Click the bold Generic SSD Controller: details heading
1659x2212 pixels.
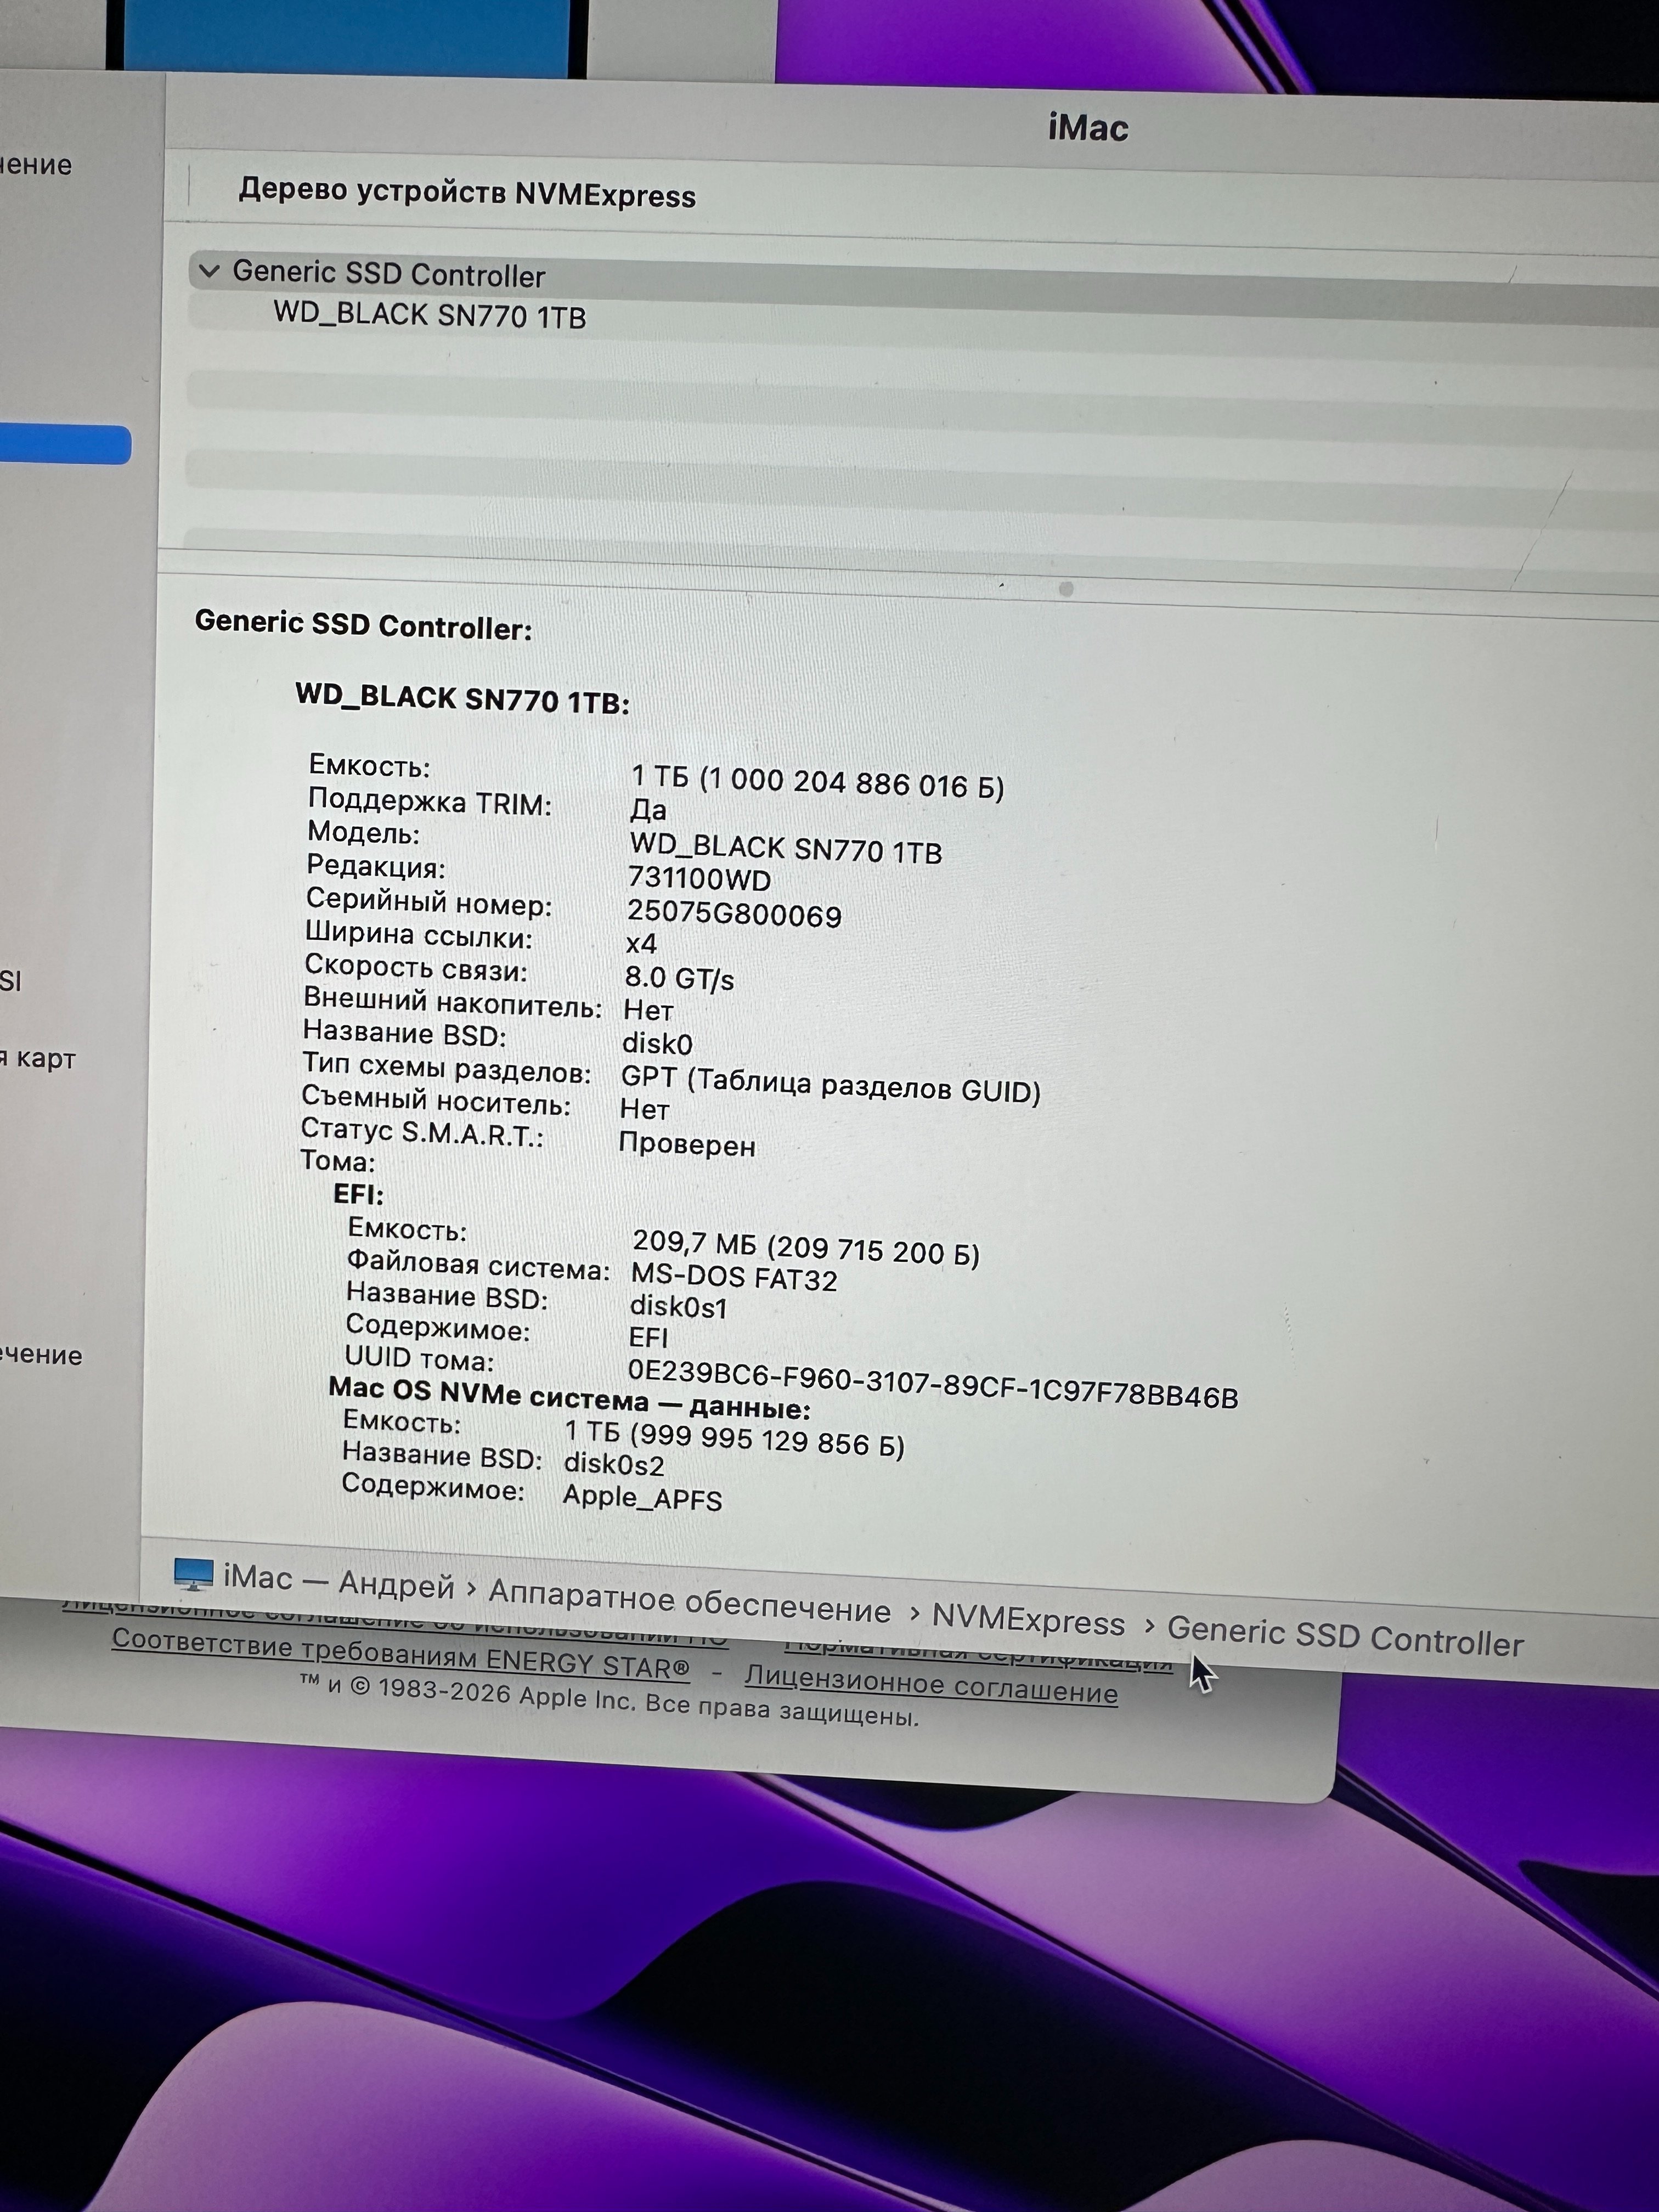tap(363, 625)
